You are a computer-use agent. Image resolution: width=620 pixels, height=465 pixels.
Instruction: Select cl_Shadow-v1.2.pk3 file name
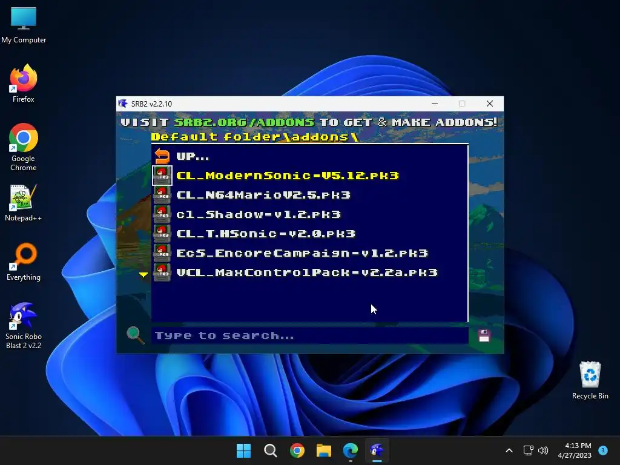259,214
